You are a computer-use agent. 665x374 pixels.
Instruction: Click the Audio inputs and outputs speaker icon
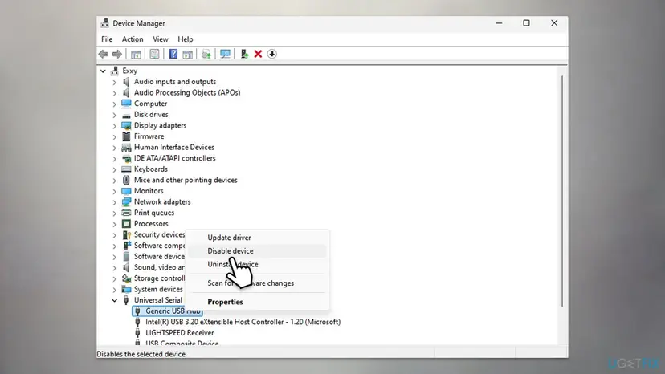126,81
